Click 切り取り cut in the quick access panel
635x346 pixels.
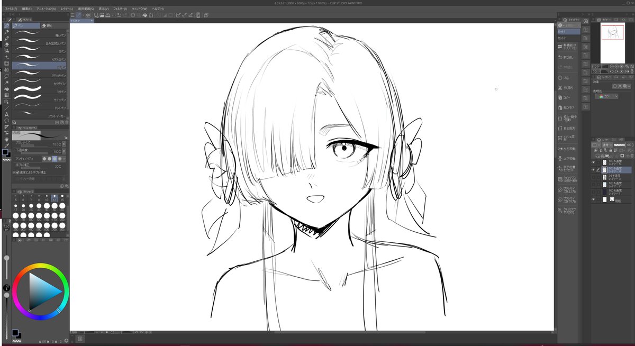pyautogui.click(x=569, y=88)
